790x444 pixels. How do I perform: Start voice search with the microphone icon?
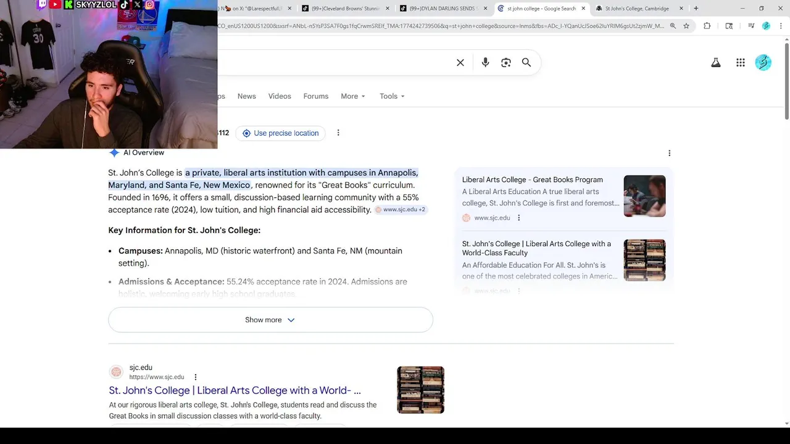click(x=485, y=62)
